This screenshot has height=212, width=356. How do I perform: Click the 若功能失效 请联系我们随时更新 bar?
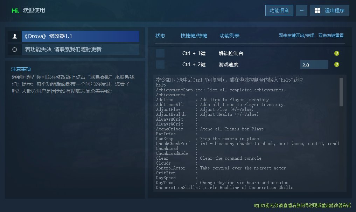[81, 50]
